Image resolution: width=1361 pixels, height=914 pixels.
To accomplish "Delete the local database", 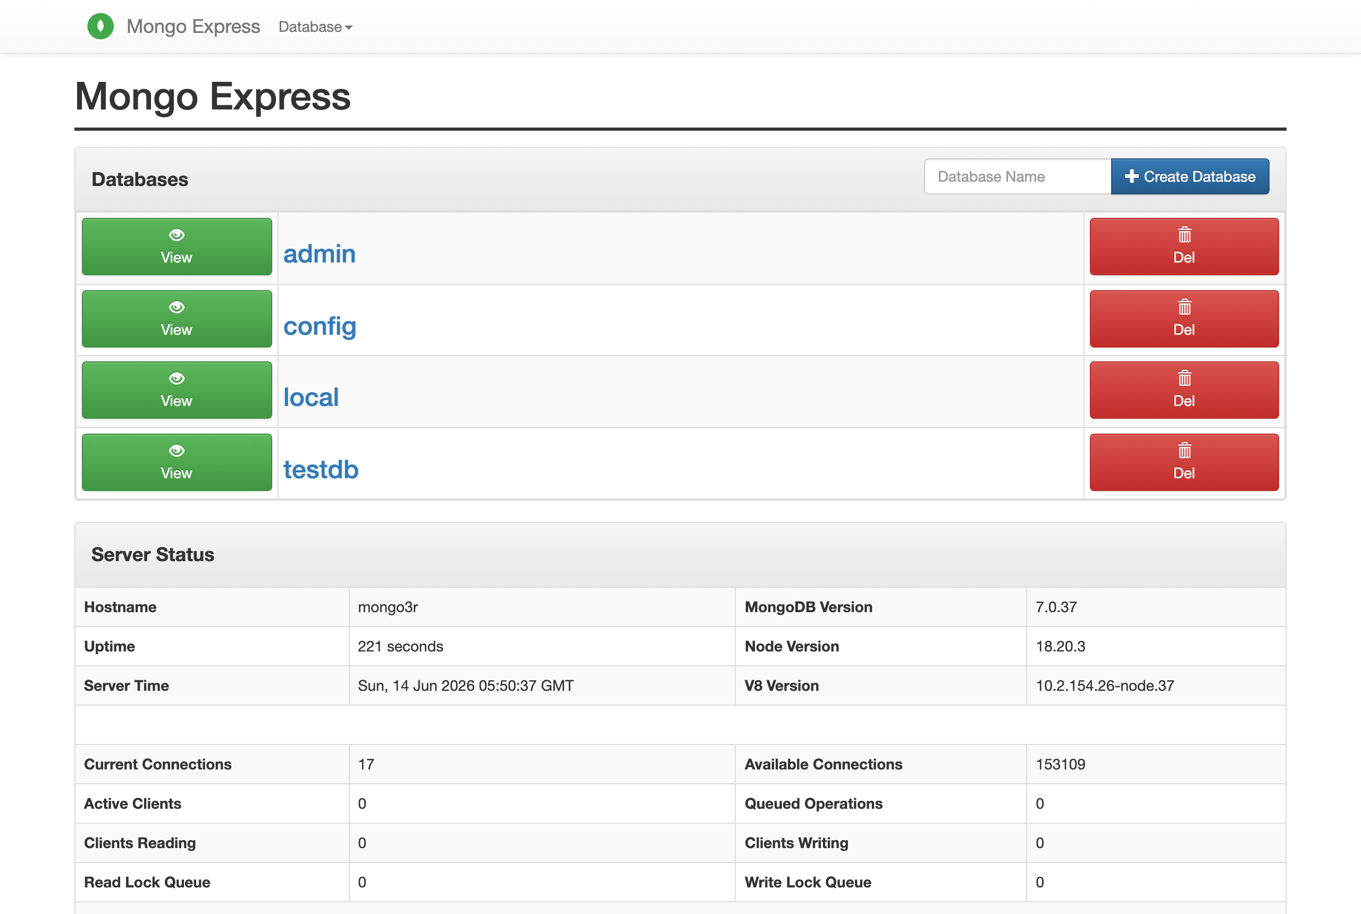I will click(x=1184, y=390).
